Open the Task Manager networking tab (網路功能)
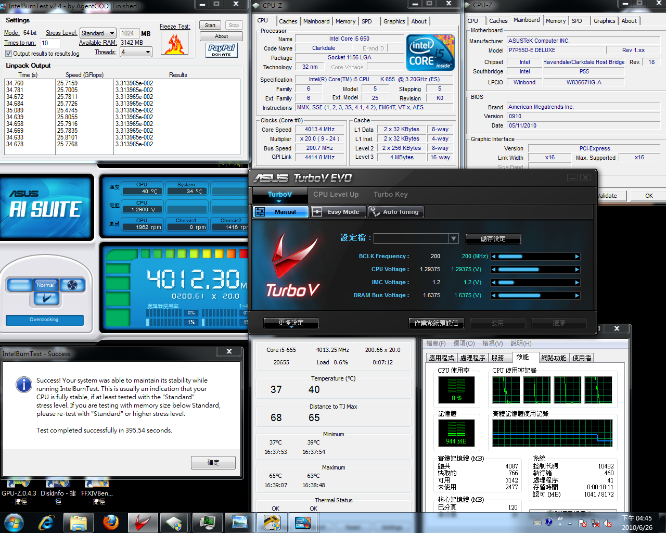Viewport: 666px width, 533px height. coord(553,358)
